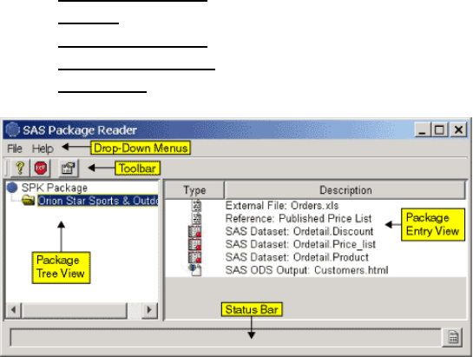Click the tree view horizontal scrollbar thumb

pos(75,309)
